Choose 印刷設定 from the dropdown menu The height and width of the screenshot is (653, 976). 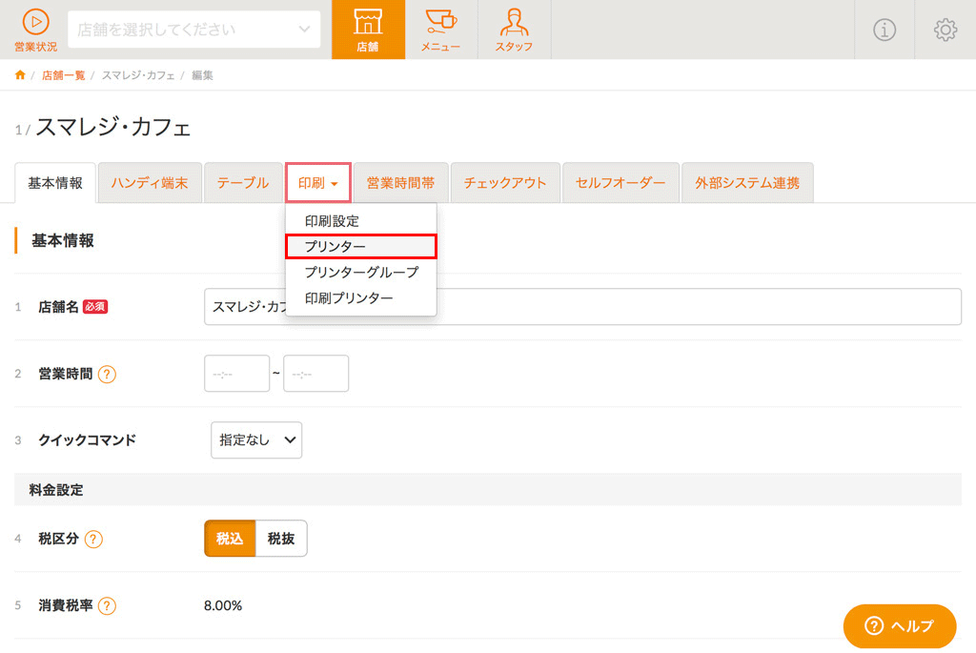pyautogui.click(x=361, y=221)
